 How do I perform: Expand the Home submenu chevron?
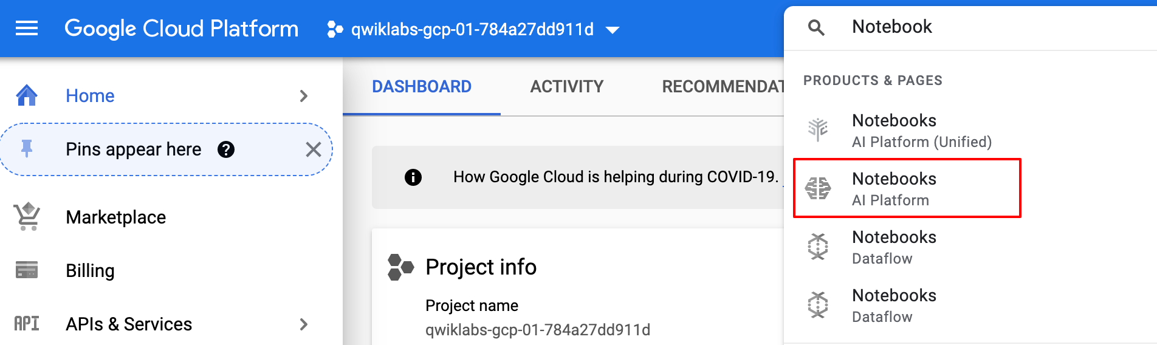(x=304, y=96)
